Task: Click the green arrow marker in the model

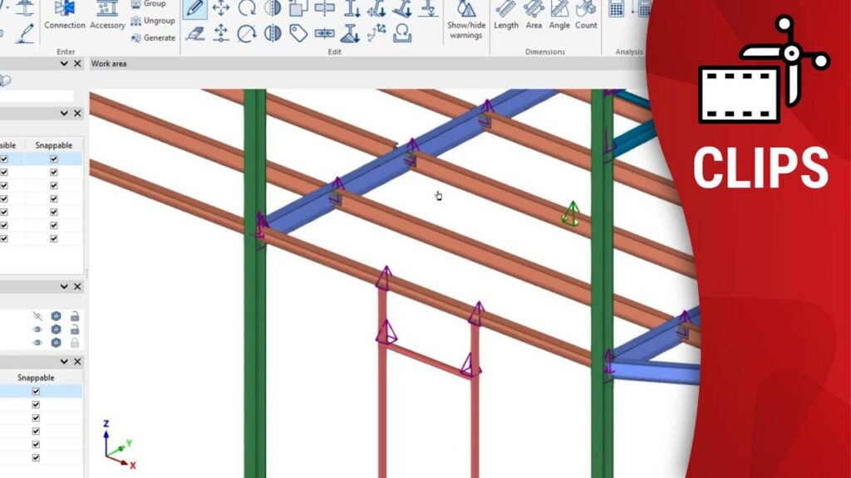Action: pyautogui.click(x=571, y=213)
